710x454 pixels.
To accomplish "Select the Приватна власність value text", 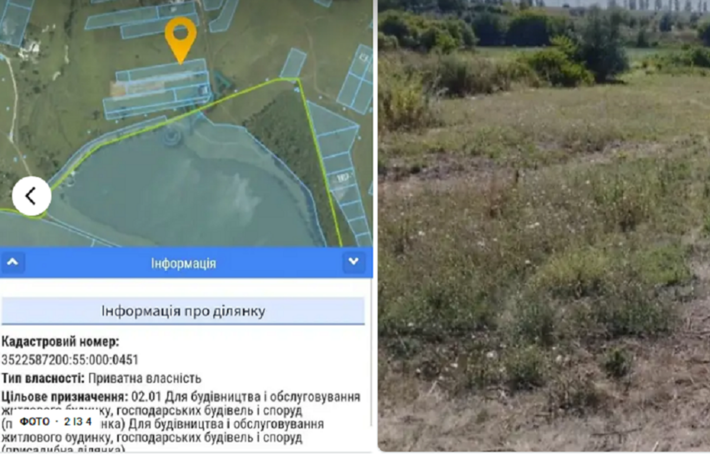I will pos(145,378).
